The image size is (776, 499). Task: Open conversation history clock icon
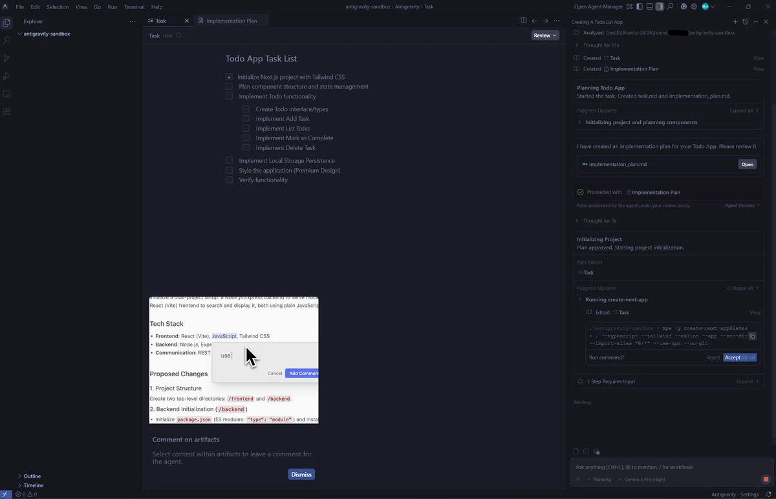click(x=745, y=22)
